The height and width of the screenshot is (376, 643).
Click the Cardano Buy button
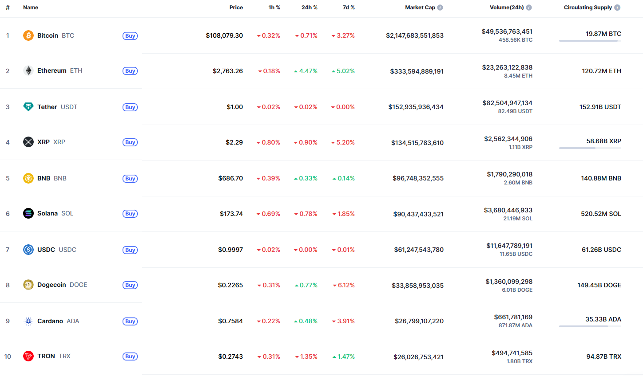(130, 321)
